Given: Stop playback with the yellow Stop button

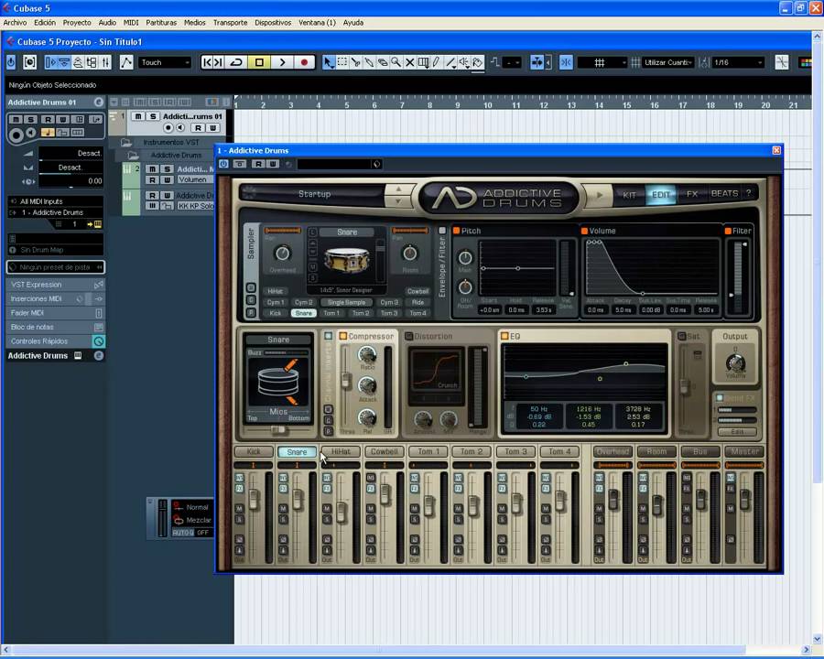Looking at the screenshot, I should tap(259, 62).
